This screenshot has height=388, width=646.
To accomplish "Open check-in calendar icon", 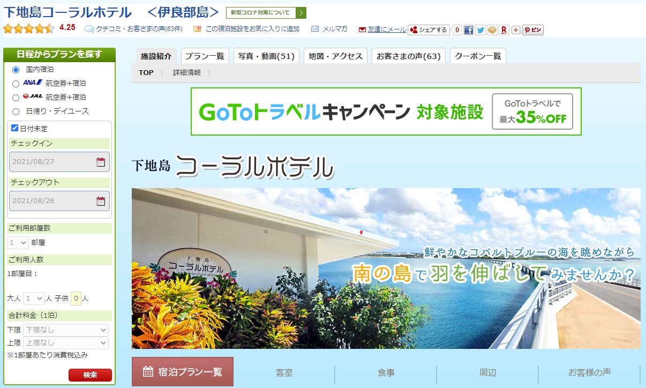I will click(101, 162).
